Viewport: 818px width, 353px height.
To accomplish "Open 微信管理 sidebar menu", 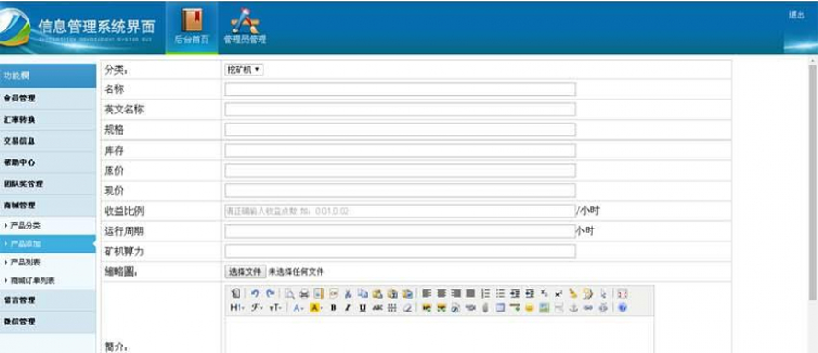I will (48, 322).
